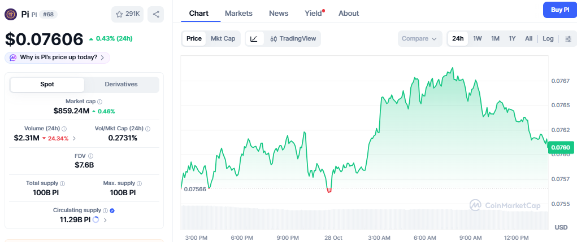
Task: Click the #68 rank badge
Action: (x=48, y=15)
